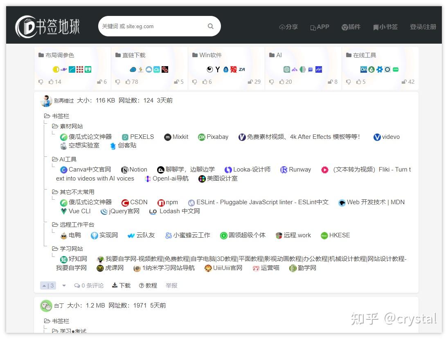
Task: Open the PEXELS bookmark icon
Action: tap(125, 137)
